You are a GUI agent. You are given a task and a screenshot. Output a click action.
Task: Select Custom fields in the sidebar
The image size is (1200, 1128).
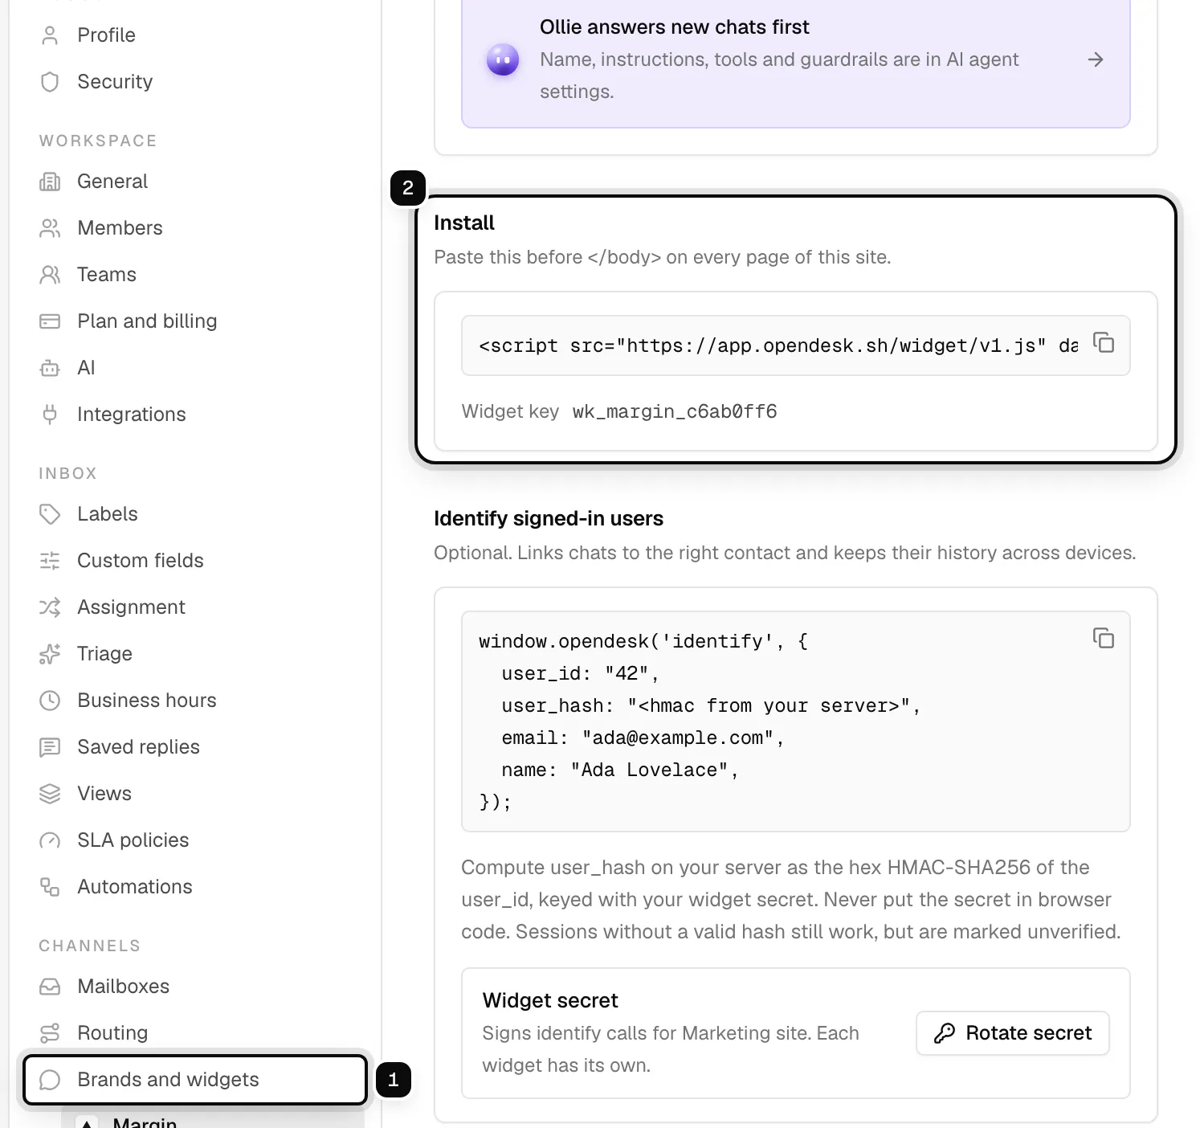pyautogui.click(x=194, y=561)
